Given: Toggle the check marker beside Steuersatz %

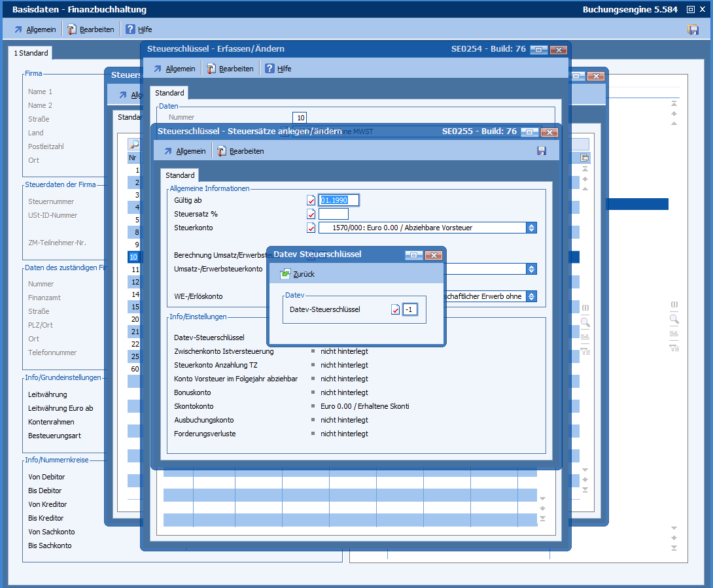Looking at the screenshot, I should pos(311,214).
